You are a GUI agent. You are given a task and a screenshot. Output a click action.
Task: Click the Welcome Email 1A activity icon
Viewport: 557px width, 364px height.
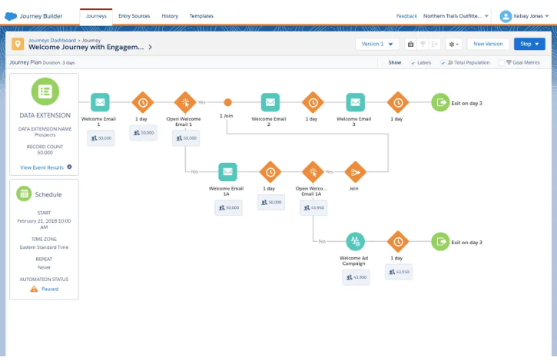pyautogui.click(x=227, y=172)
